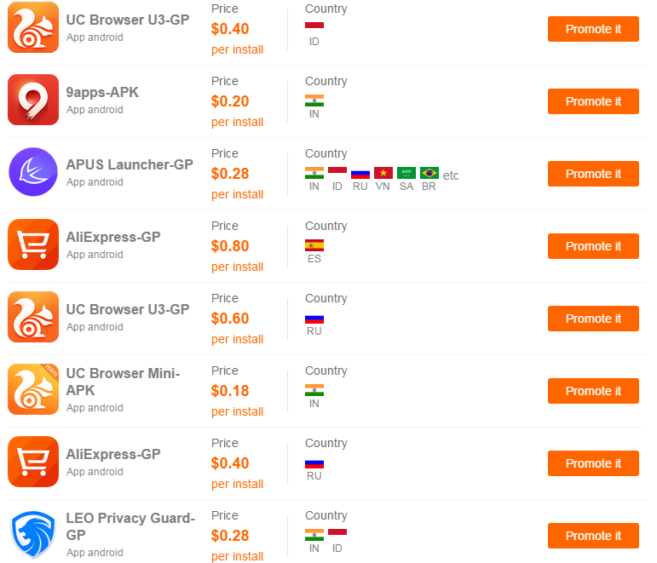This screenshot has height=563, width=657.
Task: Select the Vietnam flag in APUS Launcher row
Action: 383,173
